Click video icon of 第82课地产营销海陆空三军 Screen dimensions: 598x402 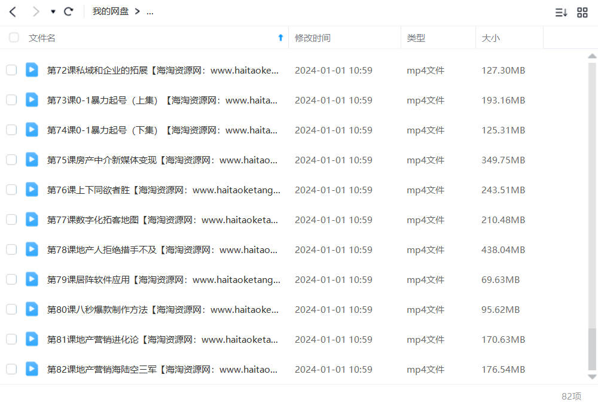click(32, 369)
